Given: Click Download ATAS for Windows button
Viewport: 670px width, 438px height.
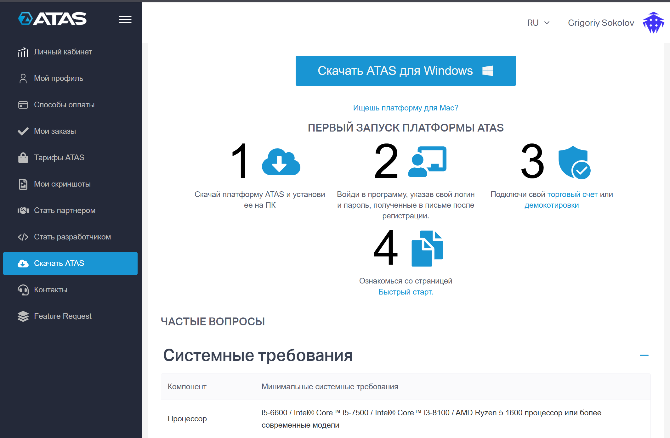Looking at the screenshot, I should pos(406,71).
